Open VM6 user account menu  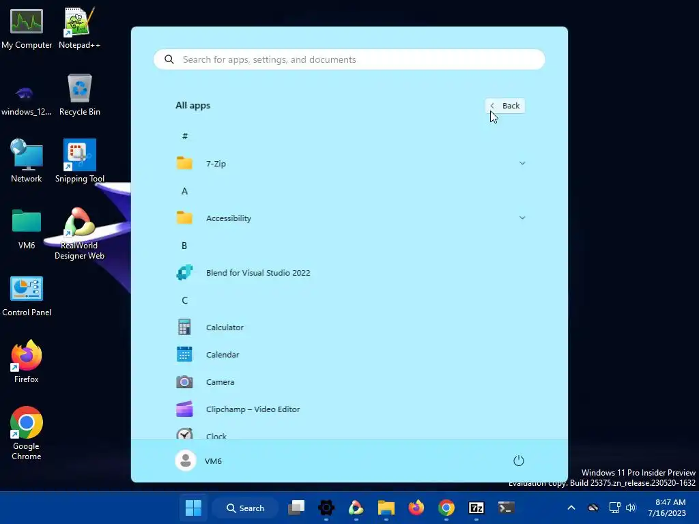(199, 461)
